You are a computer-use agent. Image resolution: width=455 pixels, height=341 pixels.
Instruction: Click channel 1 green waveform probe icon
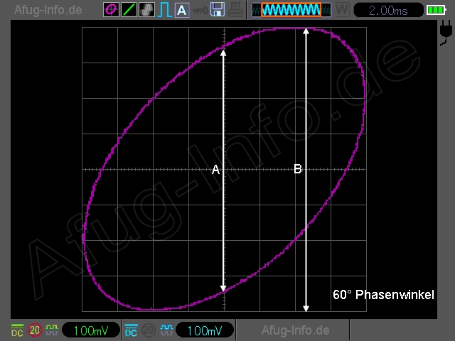52,330
